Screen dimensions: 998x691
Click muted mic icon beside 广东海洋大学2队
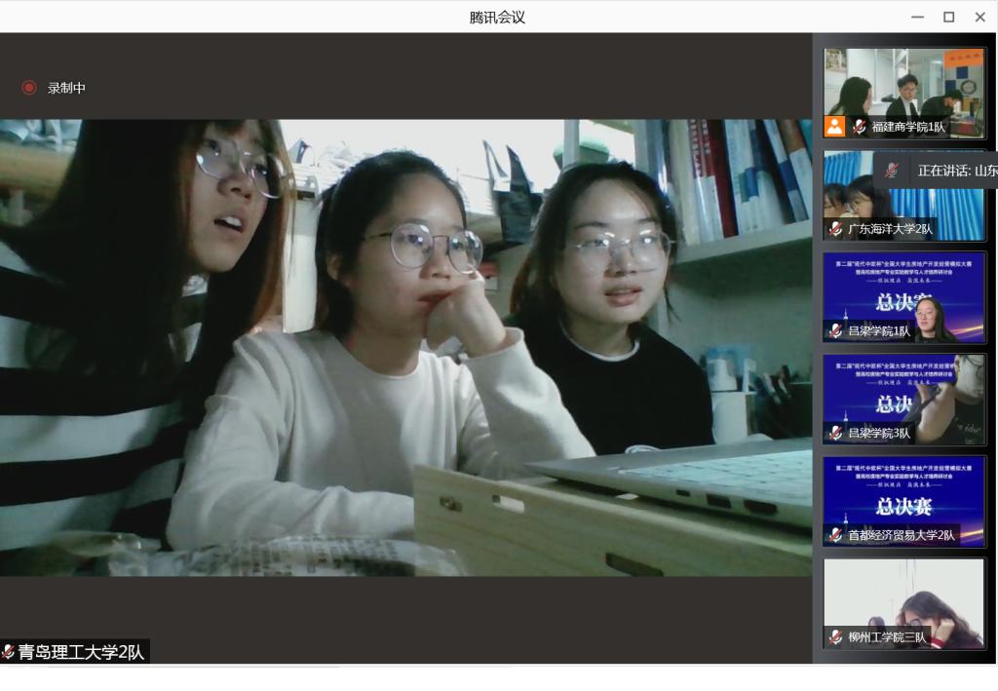pyautogui.click(x=835, y=229)
